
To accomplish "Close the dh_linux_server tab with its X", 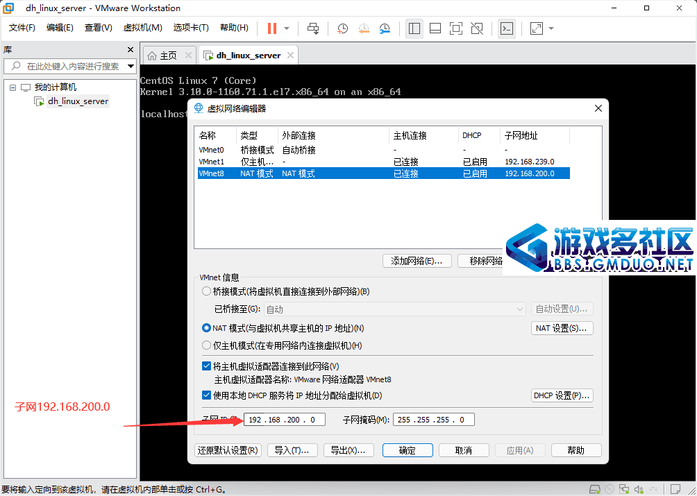I will pyautogui.click(x=290, y=55).
